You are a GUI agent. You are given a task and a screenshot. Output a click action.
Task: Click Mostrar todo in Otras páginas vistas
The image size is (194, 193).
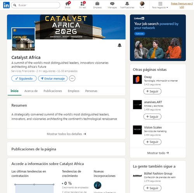tap(158, 153)
